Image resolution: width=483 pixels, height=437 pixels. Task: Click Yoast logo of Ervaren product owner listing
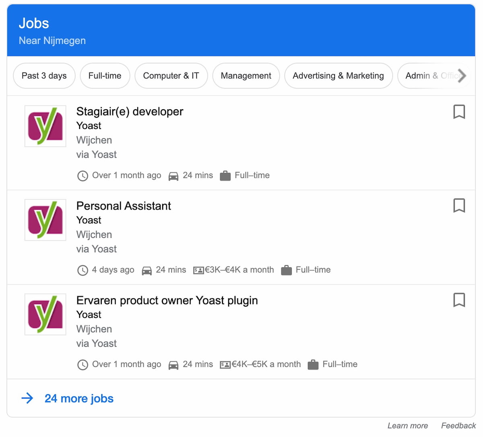(45, 314)
